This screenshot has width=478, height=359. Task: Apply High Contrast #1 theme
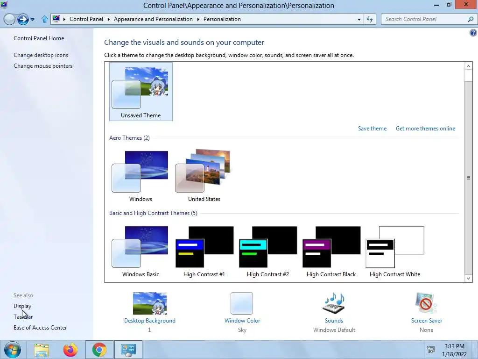204,251
